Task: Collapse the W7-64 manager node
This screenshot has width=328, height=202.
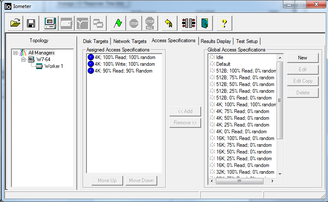Action: click(24, 59)
